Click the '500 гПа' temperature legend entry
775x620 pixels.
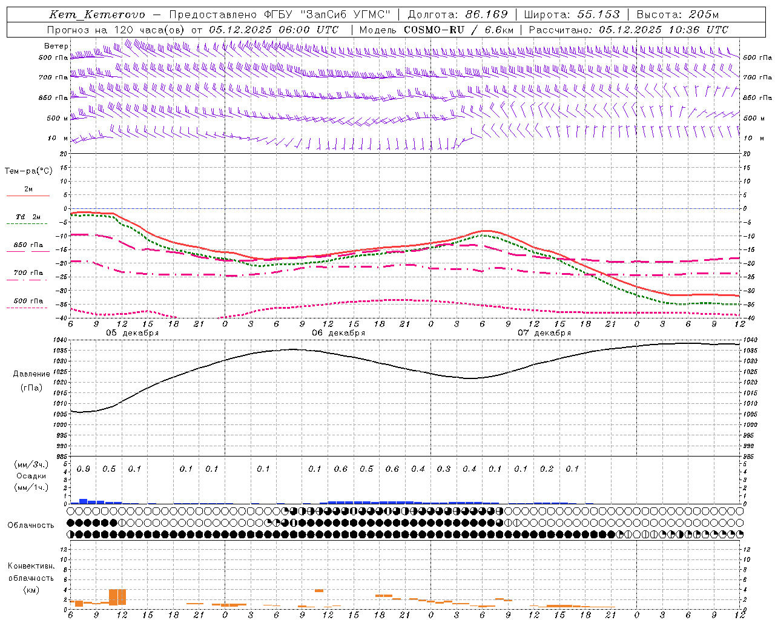[x=28, y=301]
